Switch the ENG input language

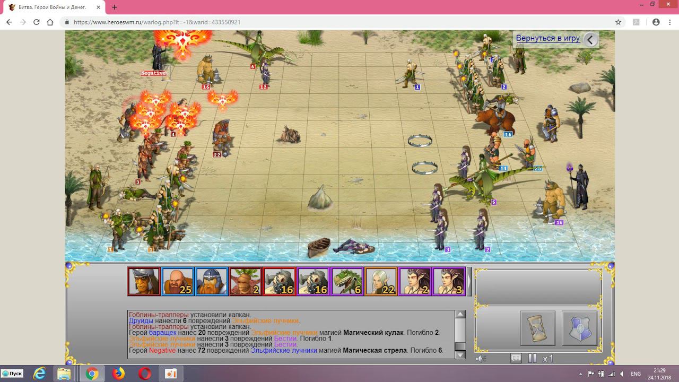tap(636, 374)
